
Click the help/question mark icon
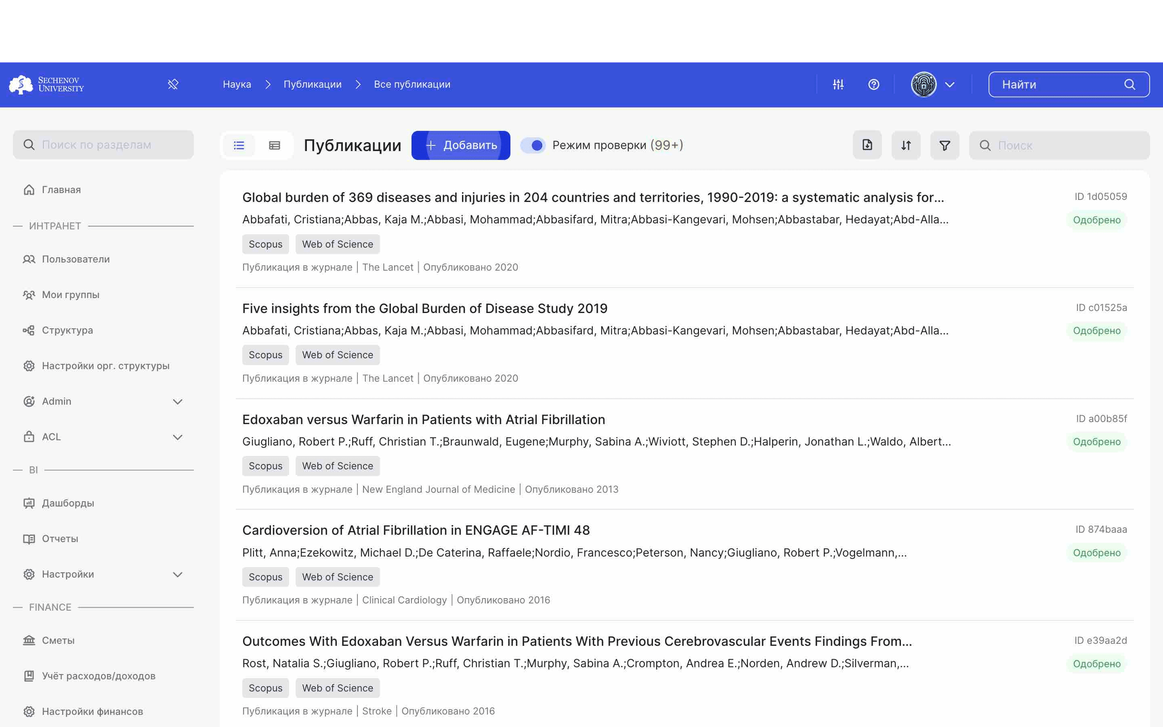pyautogui.click(x=874, y=84)
